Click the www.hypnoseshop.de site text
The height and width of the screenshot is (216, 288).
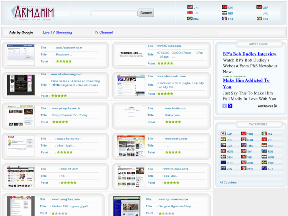click(173, 199)
